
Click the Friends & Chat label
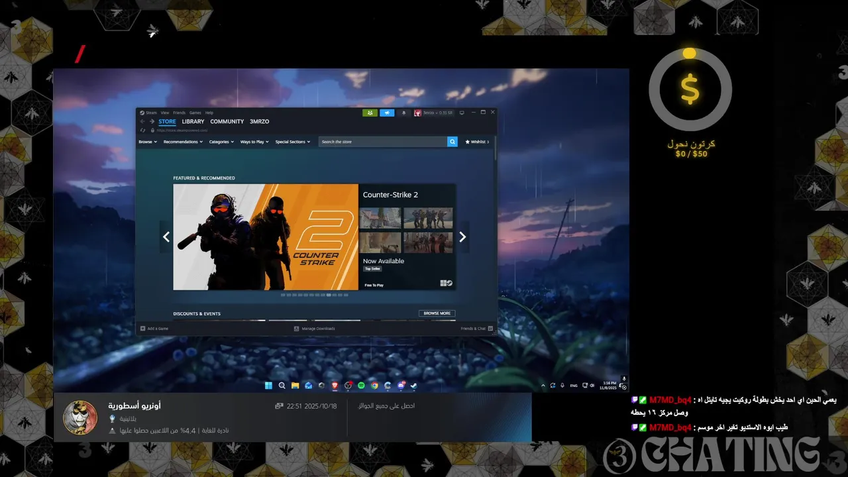[x=473, y=329]
